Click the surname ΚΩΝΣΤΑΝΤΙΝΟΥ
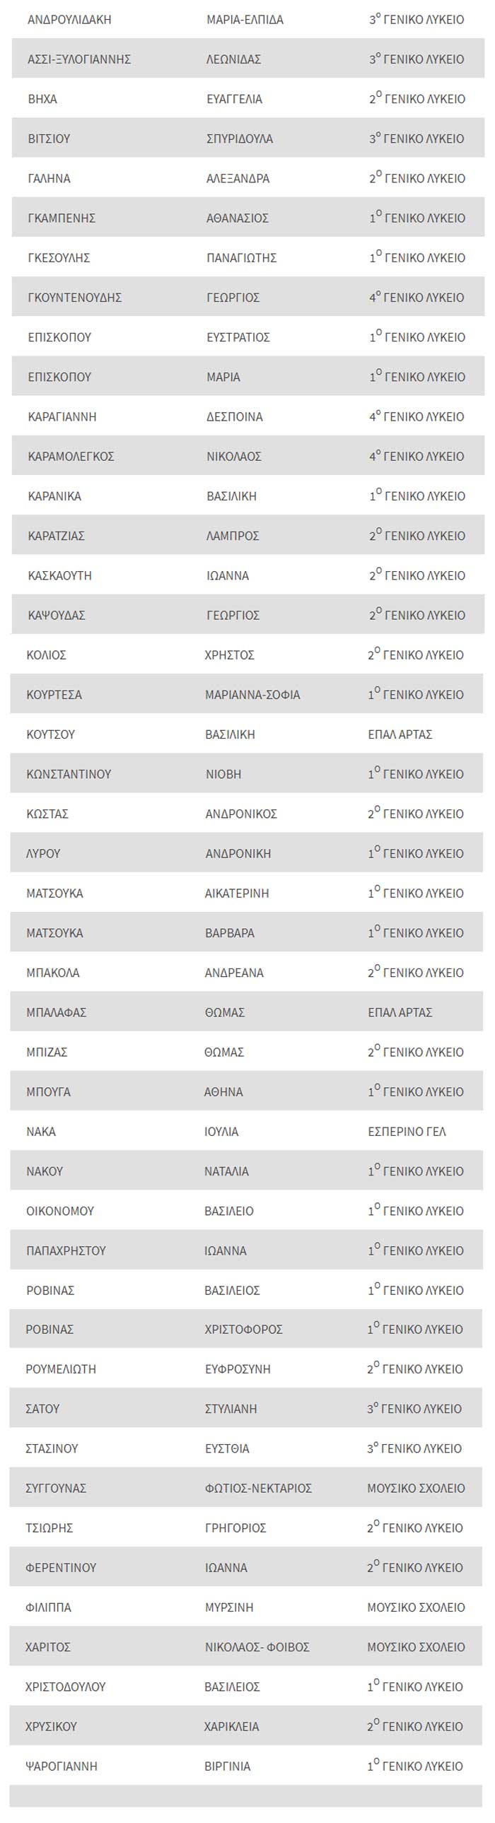495x1823 pixels. [69, 774]
